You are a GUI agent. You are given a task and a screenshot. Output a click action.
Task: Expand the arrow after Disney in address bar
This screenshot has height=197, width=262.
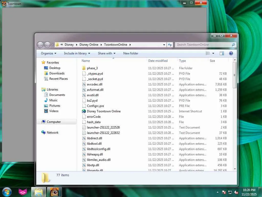[77, 45]
